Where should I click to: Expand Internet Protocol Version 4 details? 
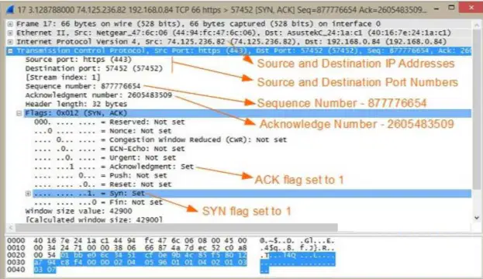10,42
